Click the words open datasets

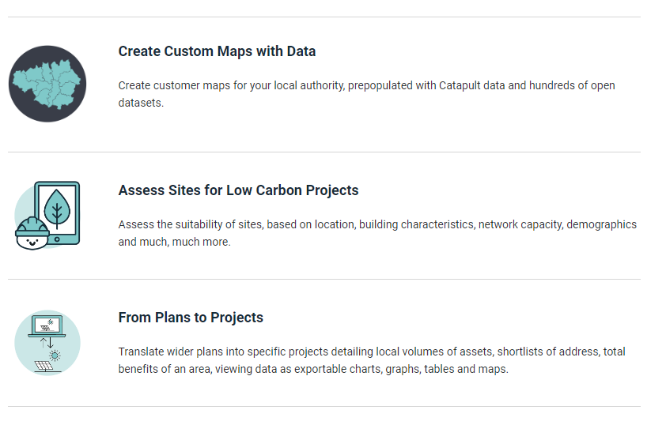tap(142, 103)
